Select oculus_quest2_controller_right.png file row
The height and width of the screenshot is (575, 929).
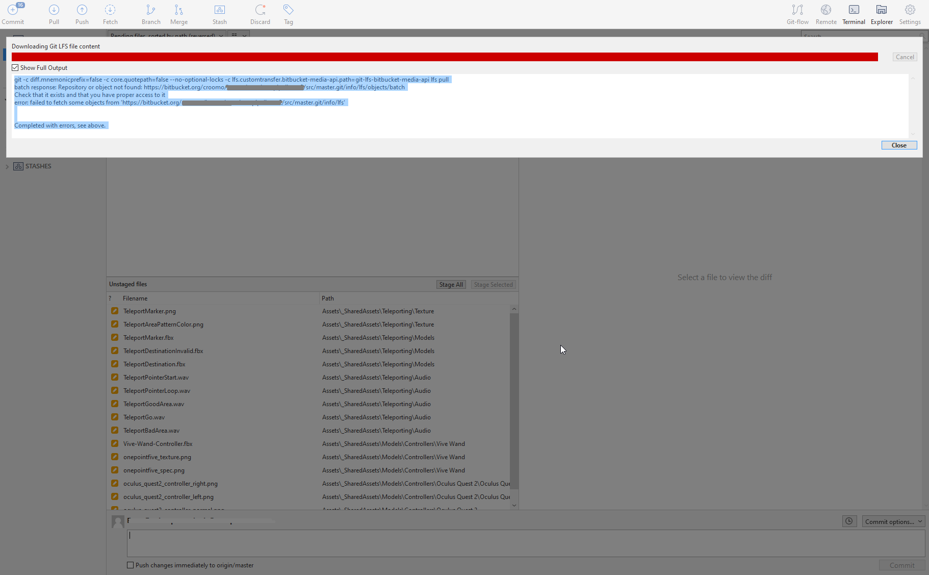pos(308,484)
